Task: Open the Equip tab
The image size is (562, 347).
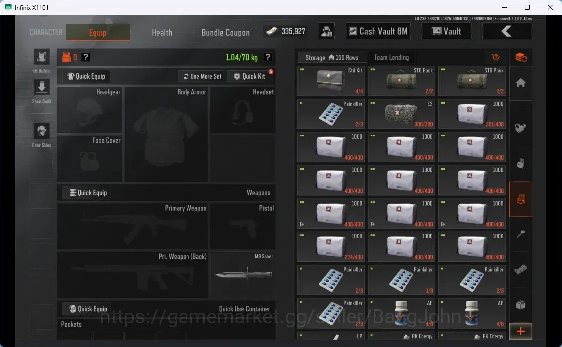Action: pos(98,32)
